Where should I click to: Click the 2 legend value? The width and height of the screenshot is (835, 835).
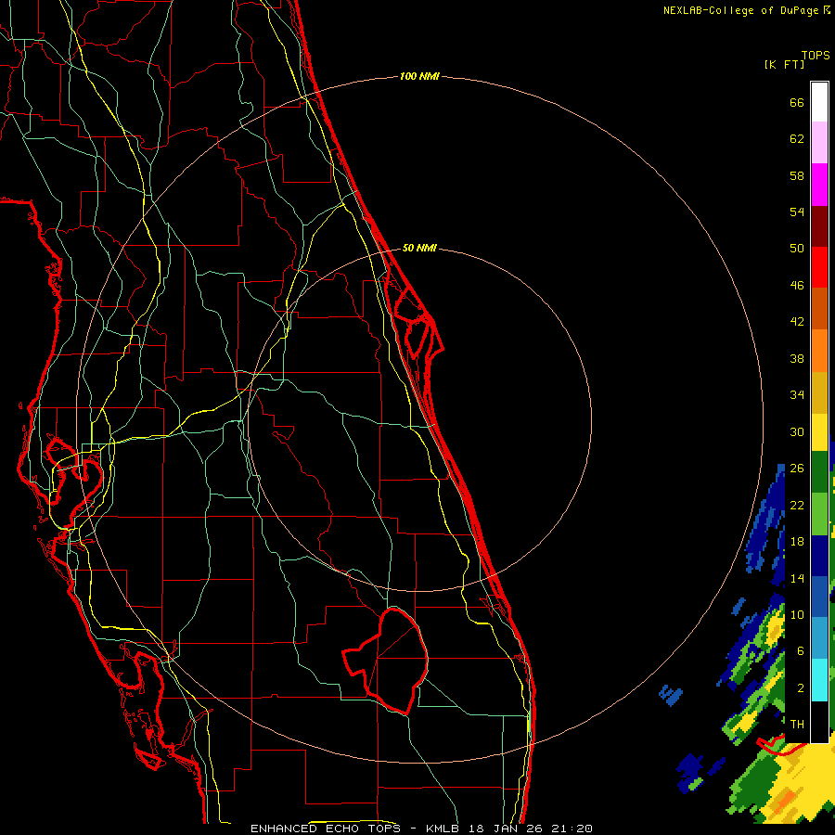(x=800, y=687)
